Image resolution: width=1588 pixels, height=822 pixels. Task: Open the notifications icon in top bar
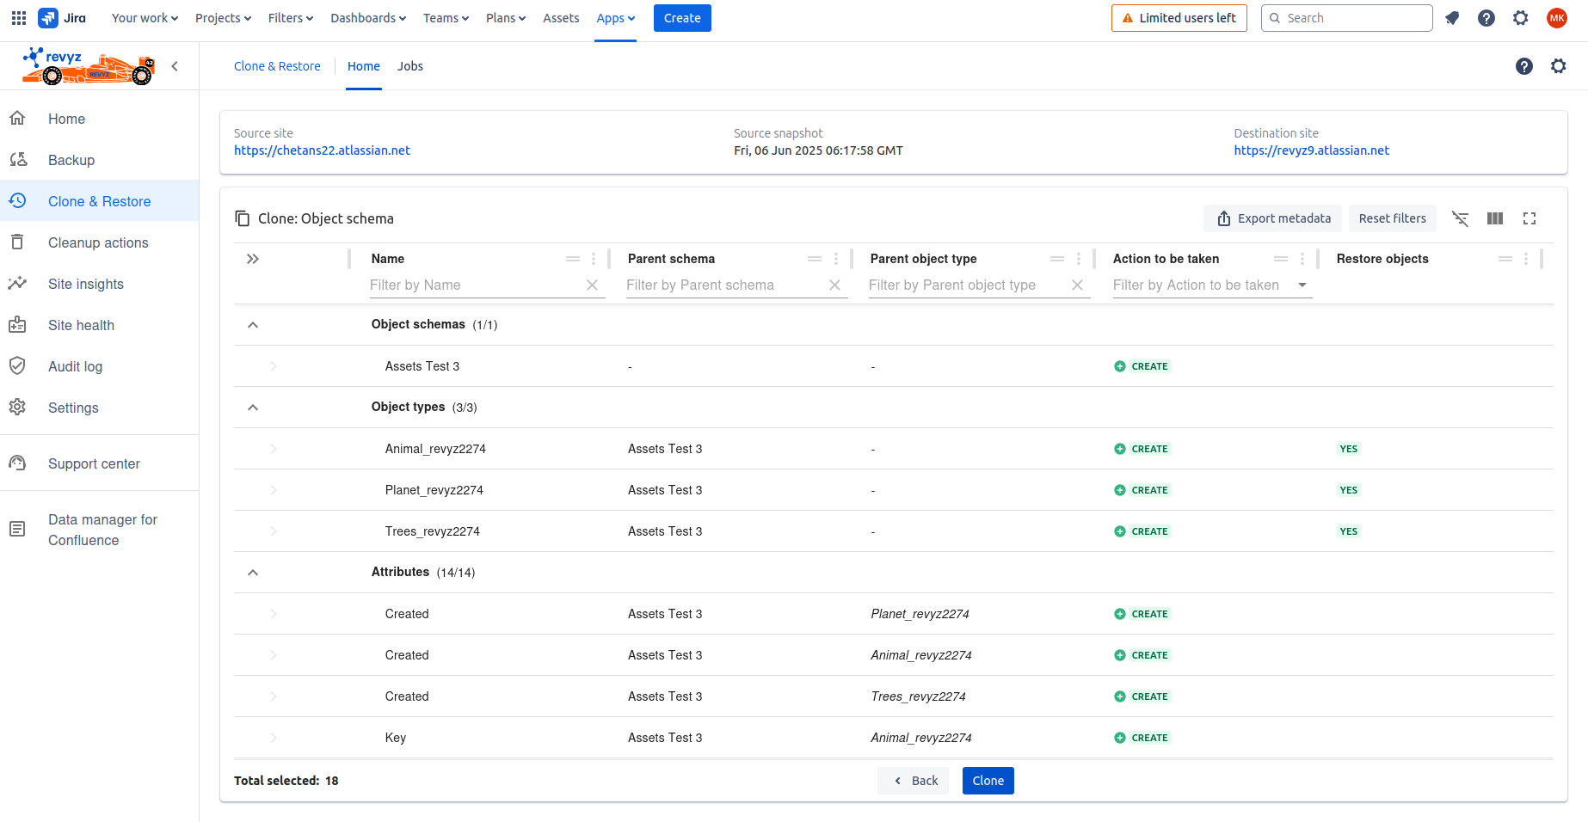(x=1452, y=18)
